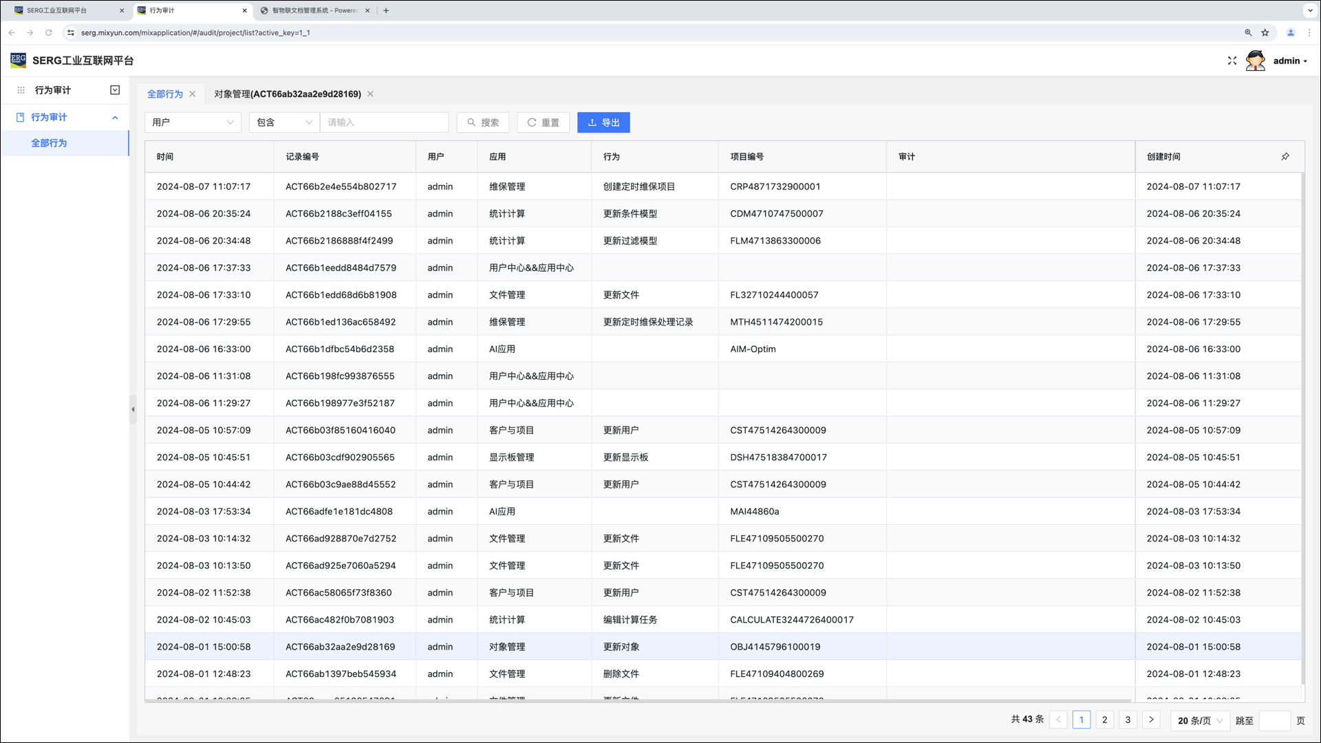Click the sidebar collapse arrow handle
This screenshot has height=743, width=1321.
pos(133,409)
